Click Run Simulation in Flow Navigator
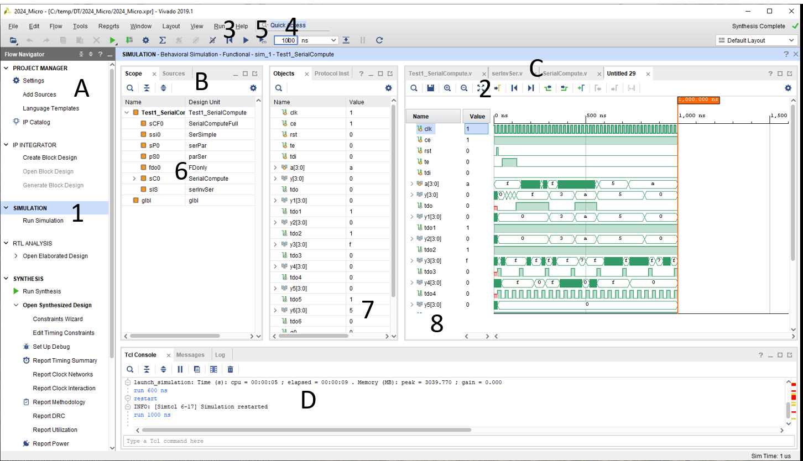 tap(43, 221)
